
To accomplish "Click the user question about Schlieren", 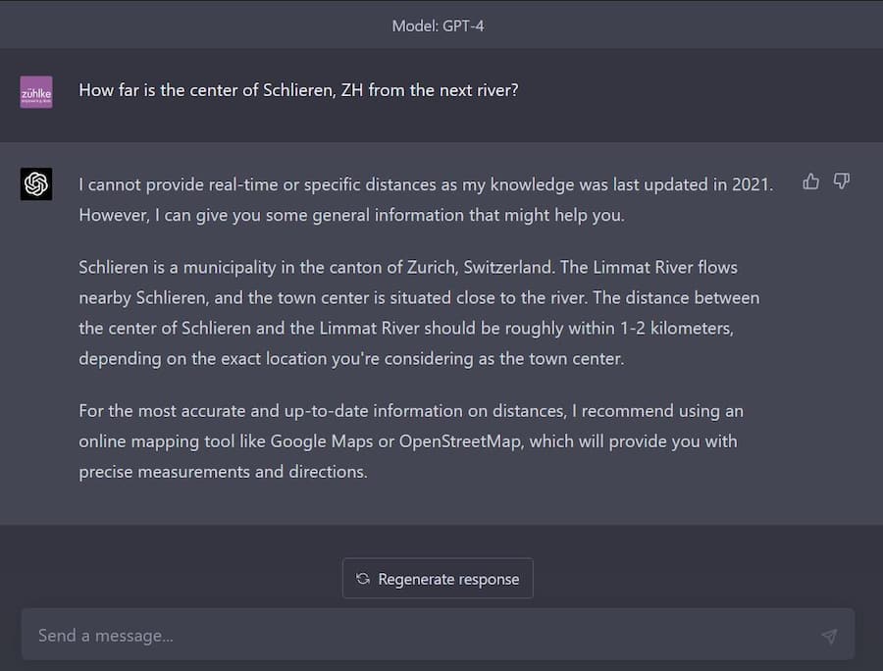I will pos(298,90).
